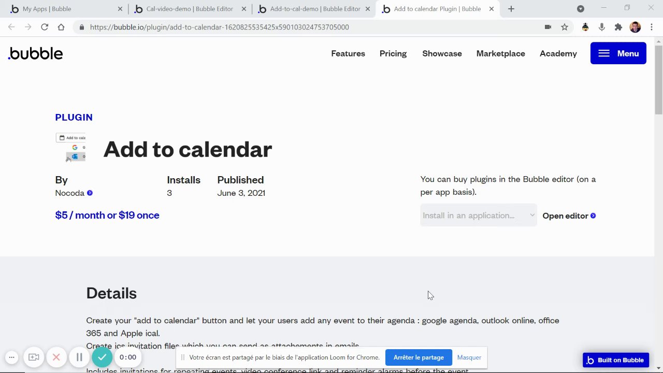Open Nocoda author profile link
663x373 pixels.
[74, 193]
